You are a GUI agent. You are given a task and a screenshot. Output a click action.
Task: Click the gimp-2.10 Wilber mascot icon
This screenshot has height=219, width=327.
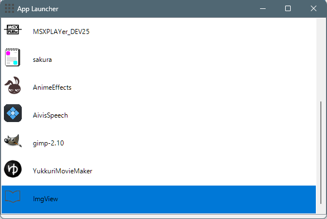tap(13, 141)
